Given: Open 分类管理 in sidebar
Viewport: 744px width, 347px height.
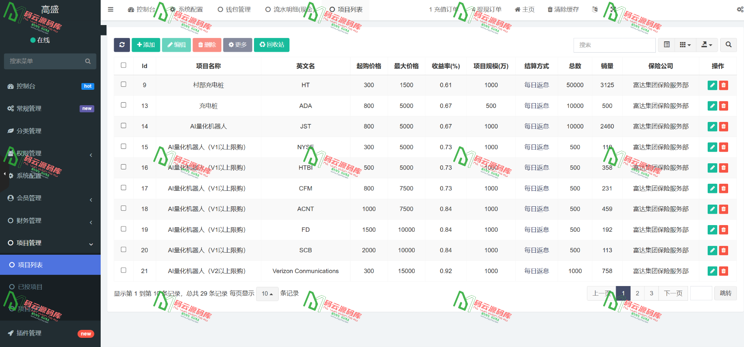Looking at the screenshot, I should (50, 131).
